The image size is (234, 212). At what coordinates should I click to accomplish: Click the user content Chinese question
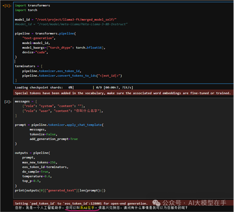coord(87,111)
